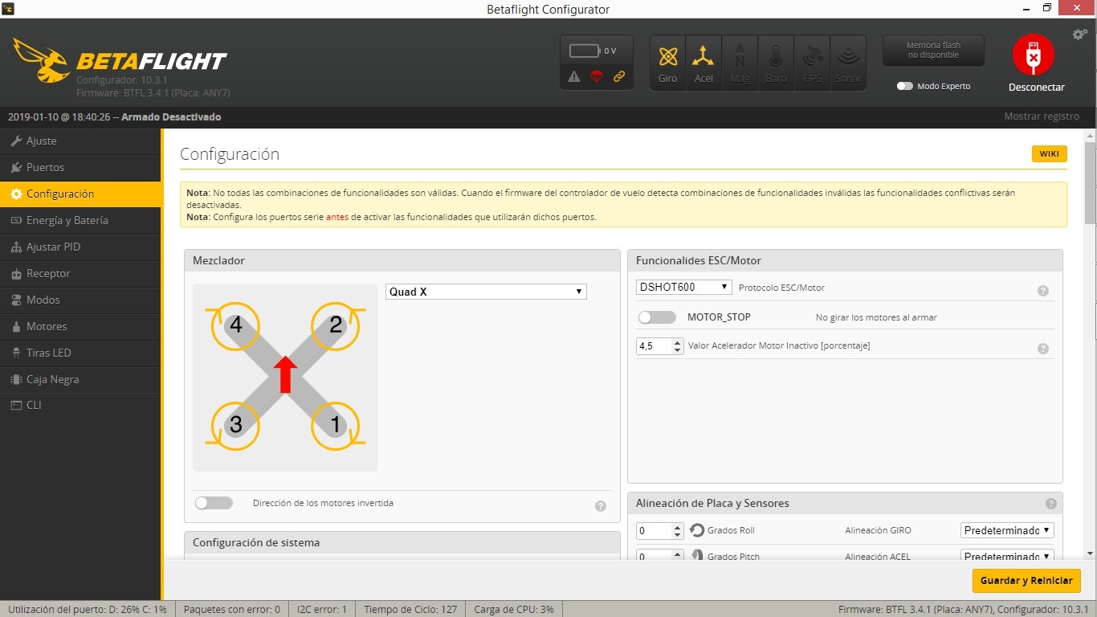Open the Ajustar PID tab
The width and height of the screenshot is (1097, 617).
coord(80,247)
